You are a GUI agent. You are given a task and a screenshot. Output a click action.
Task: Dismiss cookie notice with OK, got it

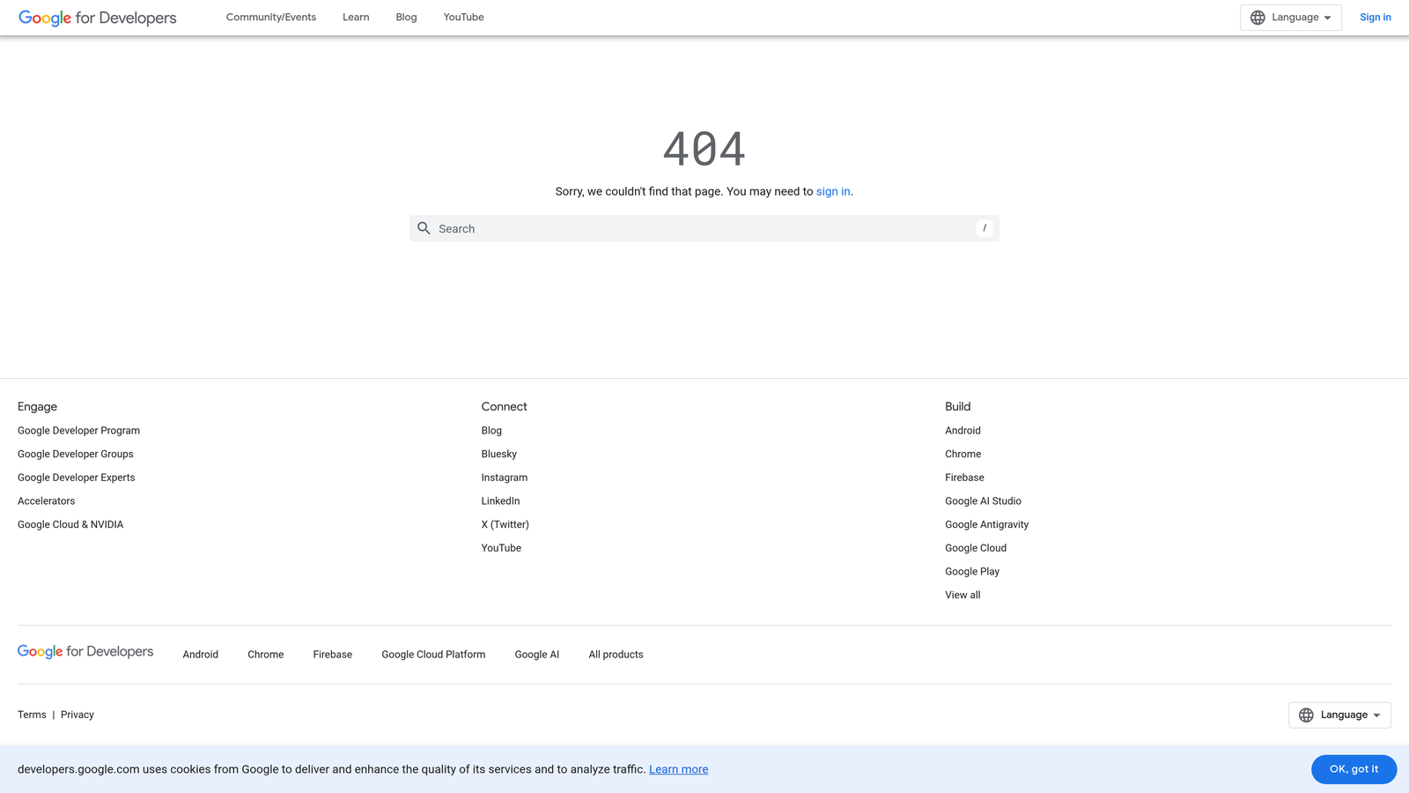pos(1354,769)
